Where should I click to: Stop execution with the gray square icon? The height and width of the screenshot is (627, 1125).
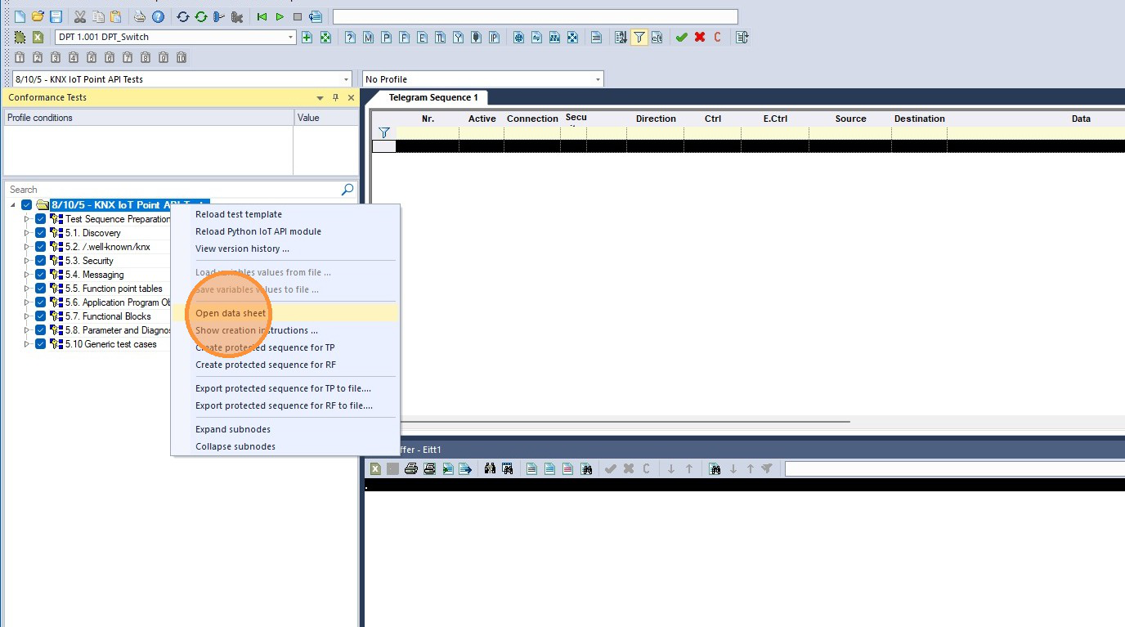click(x=298, y=16)
